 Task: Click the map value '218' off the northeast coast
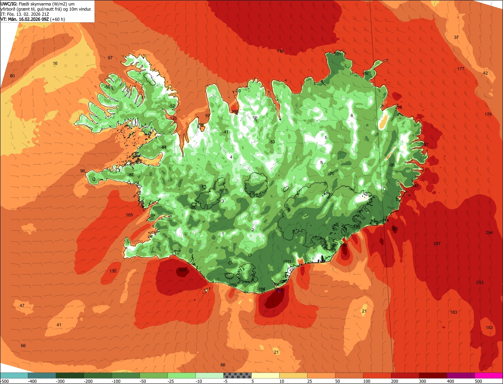click(399, 107)
